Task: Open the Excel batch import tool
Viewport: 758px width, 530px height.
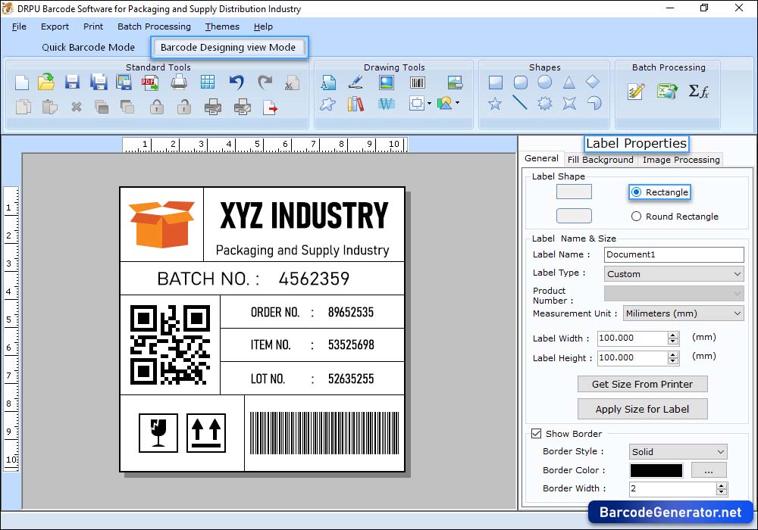Action: click(x=667, y=91)
